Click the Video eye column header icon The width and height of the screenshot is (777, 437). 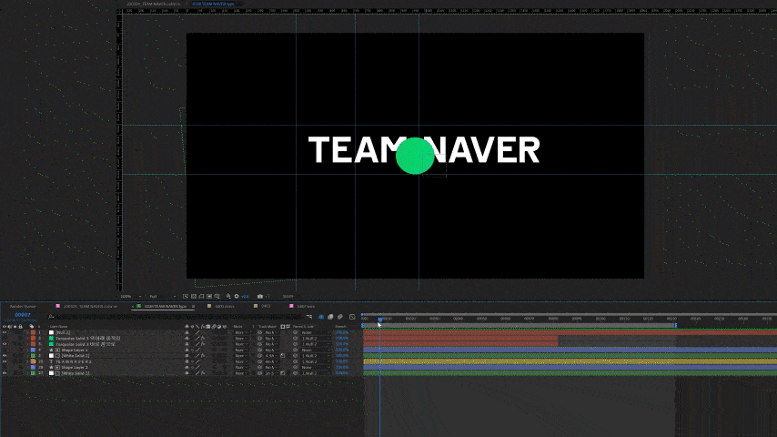pos(5,327)
